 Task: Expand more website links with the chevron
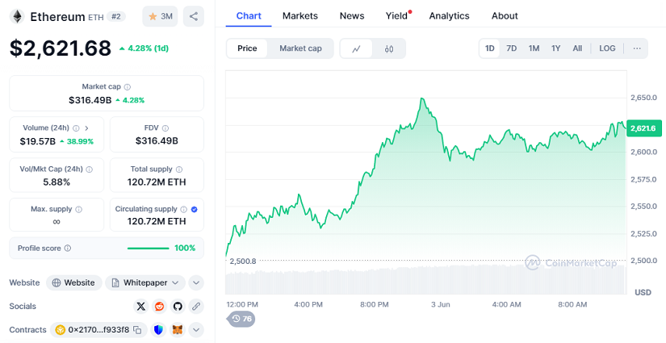pos(196,282)
